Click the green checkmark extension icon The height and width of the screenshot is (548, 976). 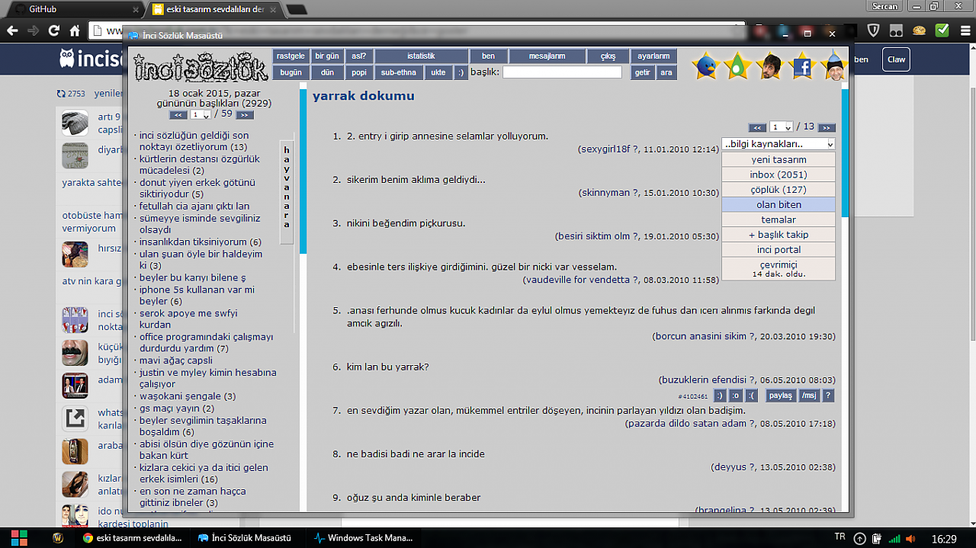pos(942,31)
